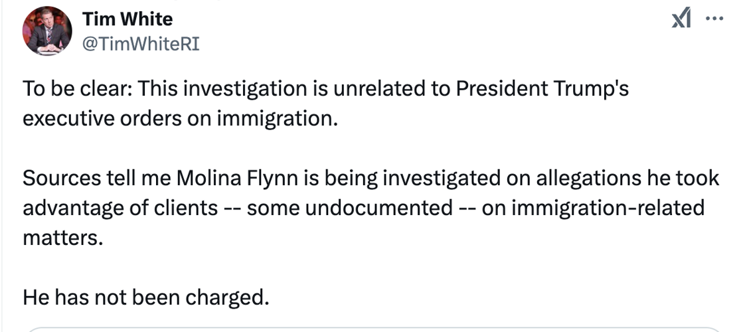Image resolution: width=741 pixels, height=332 pixels.
Task: Click the "Molina Flynn" name in post
Action: [238, 179]
